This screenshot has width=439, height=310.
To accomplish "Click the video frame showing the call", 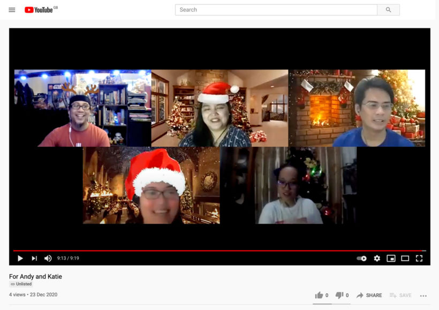I will (x=219, y=145).
